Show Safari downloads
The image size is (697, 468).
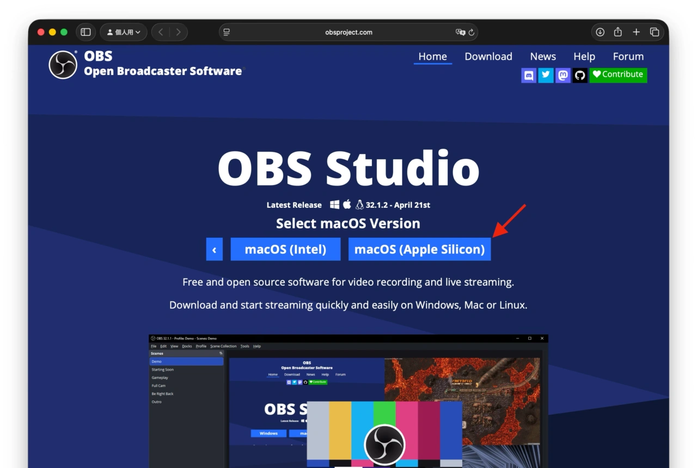pos(600,32)
